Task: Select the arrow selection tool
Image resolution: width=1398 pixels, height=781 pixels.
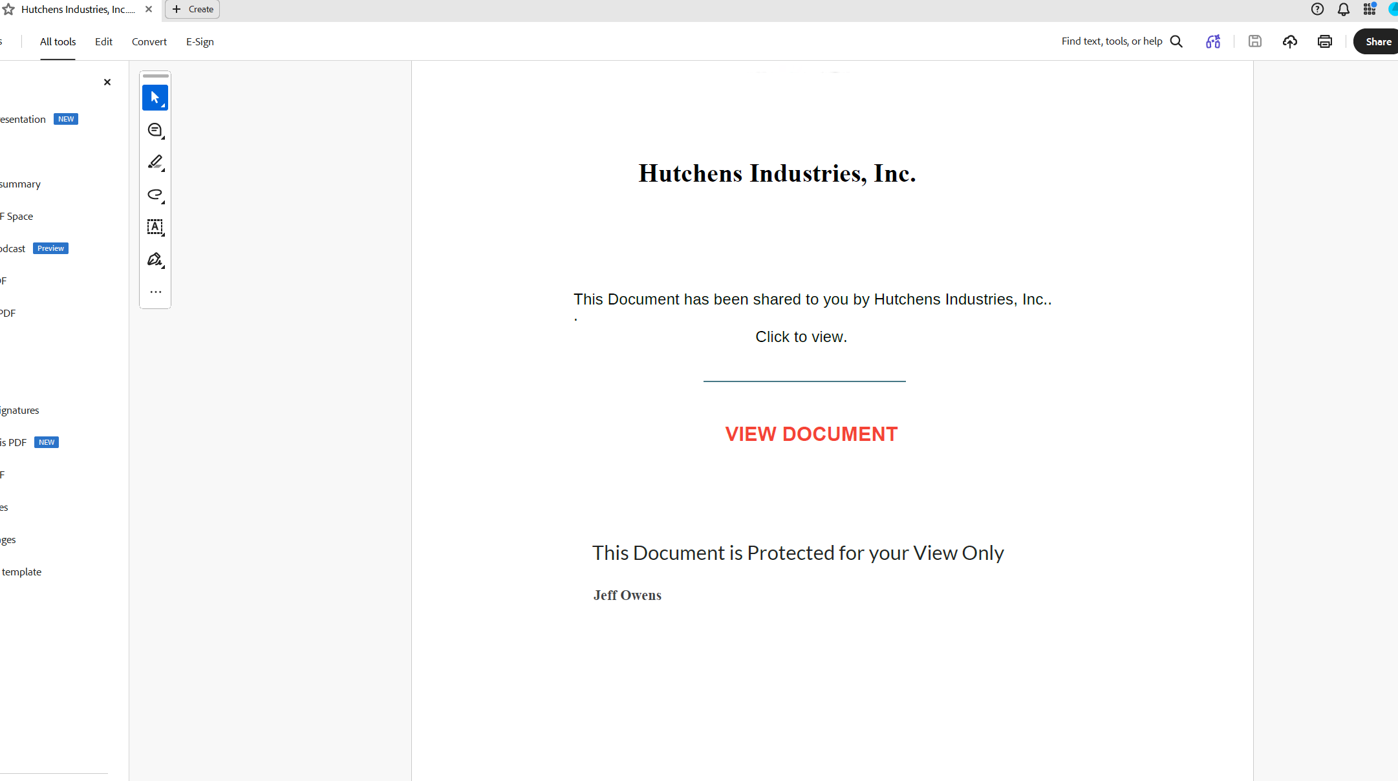Action: click(x=155, y=98)
